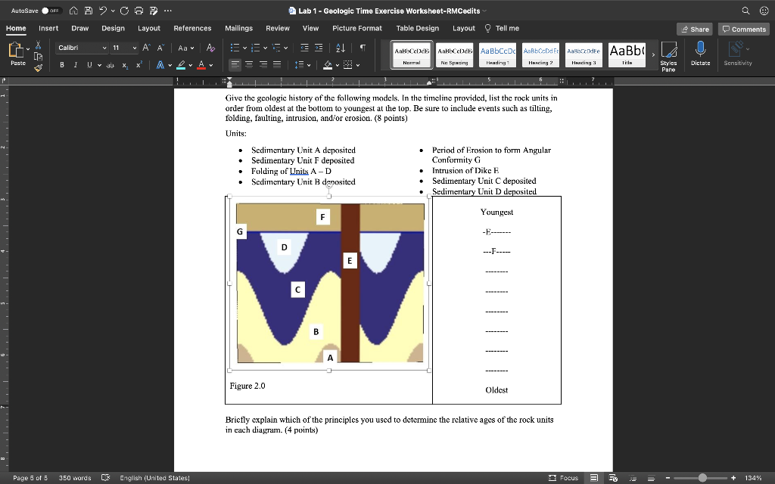Increase font size with the larger A
Image resolution: width=775 pixels, height=484 pixels.
[146, 48]
